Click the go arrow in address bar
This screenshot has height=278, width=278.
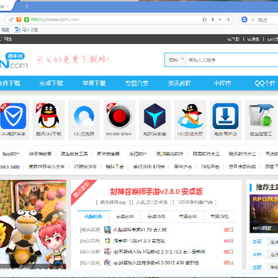click(227, 19)
